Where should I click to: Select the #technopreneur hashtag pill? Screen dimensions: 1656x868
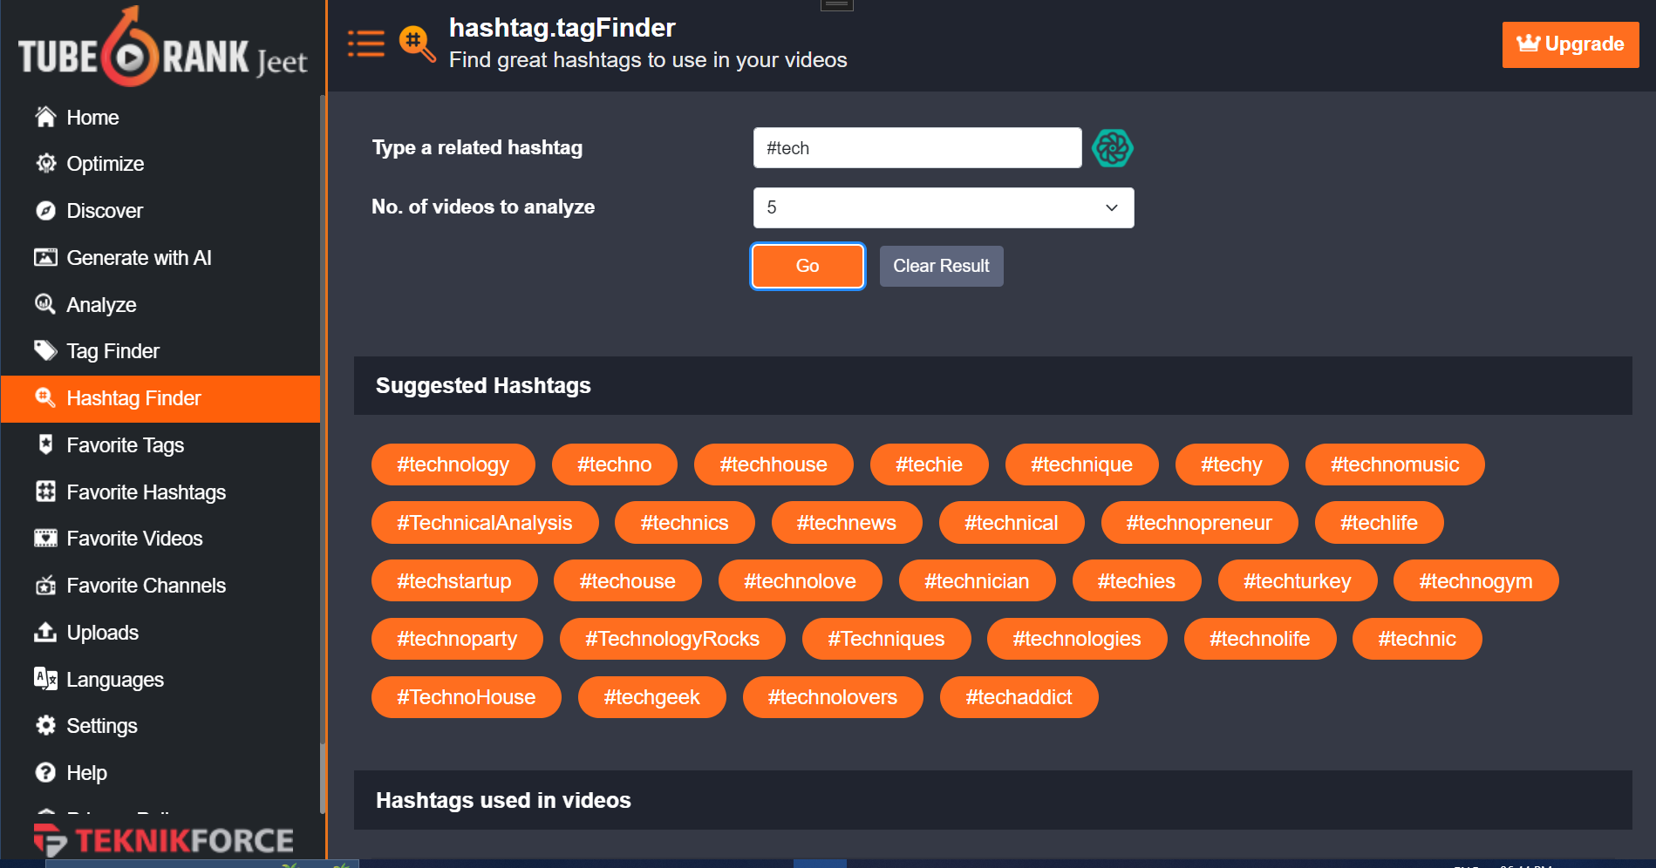1199,523
